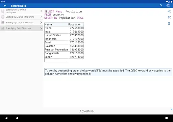Tap Android home circle button
173x122 pixels.
click(x=17, y=118)
